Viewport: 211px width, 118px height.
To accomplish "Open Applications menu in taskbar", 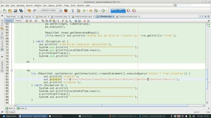I will pos(10,116).
